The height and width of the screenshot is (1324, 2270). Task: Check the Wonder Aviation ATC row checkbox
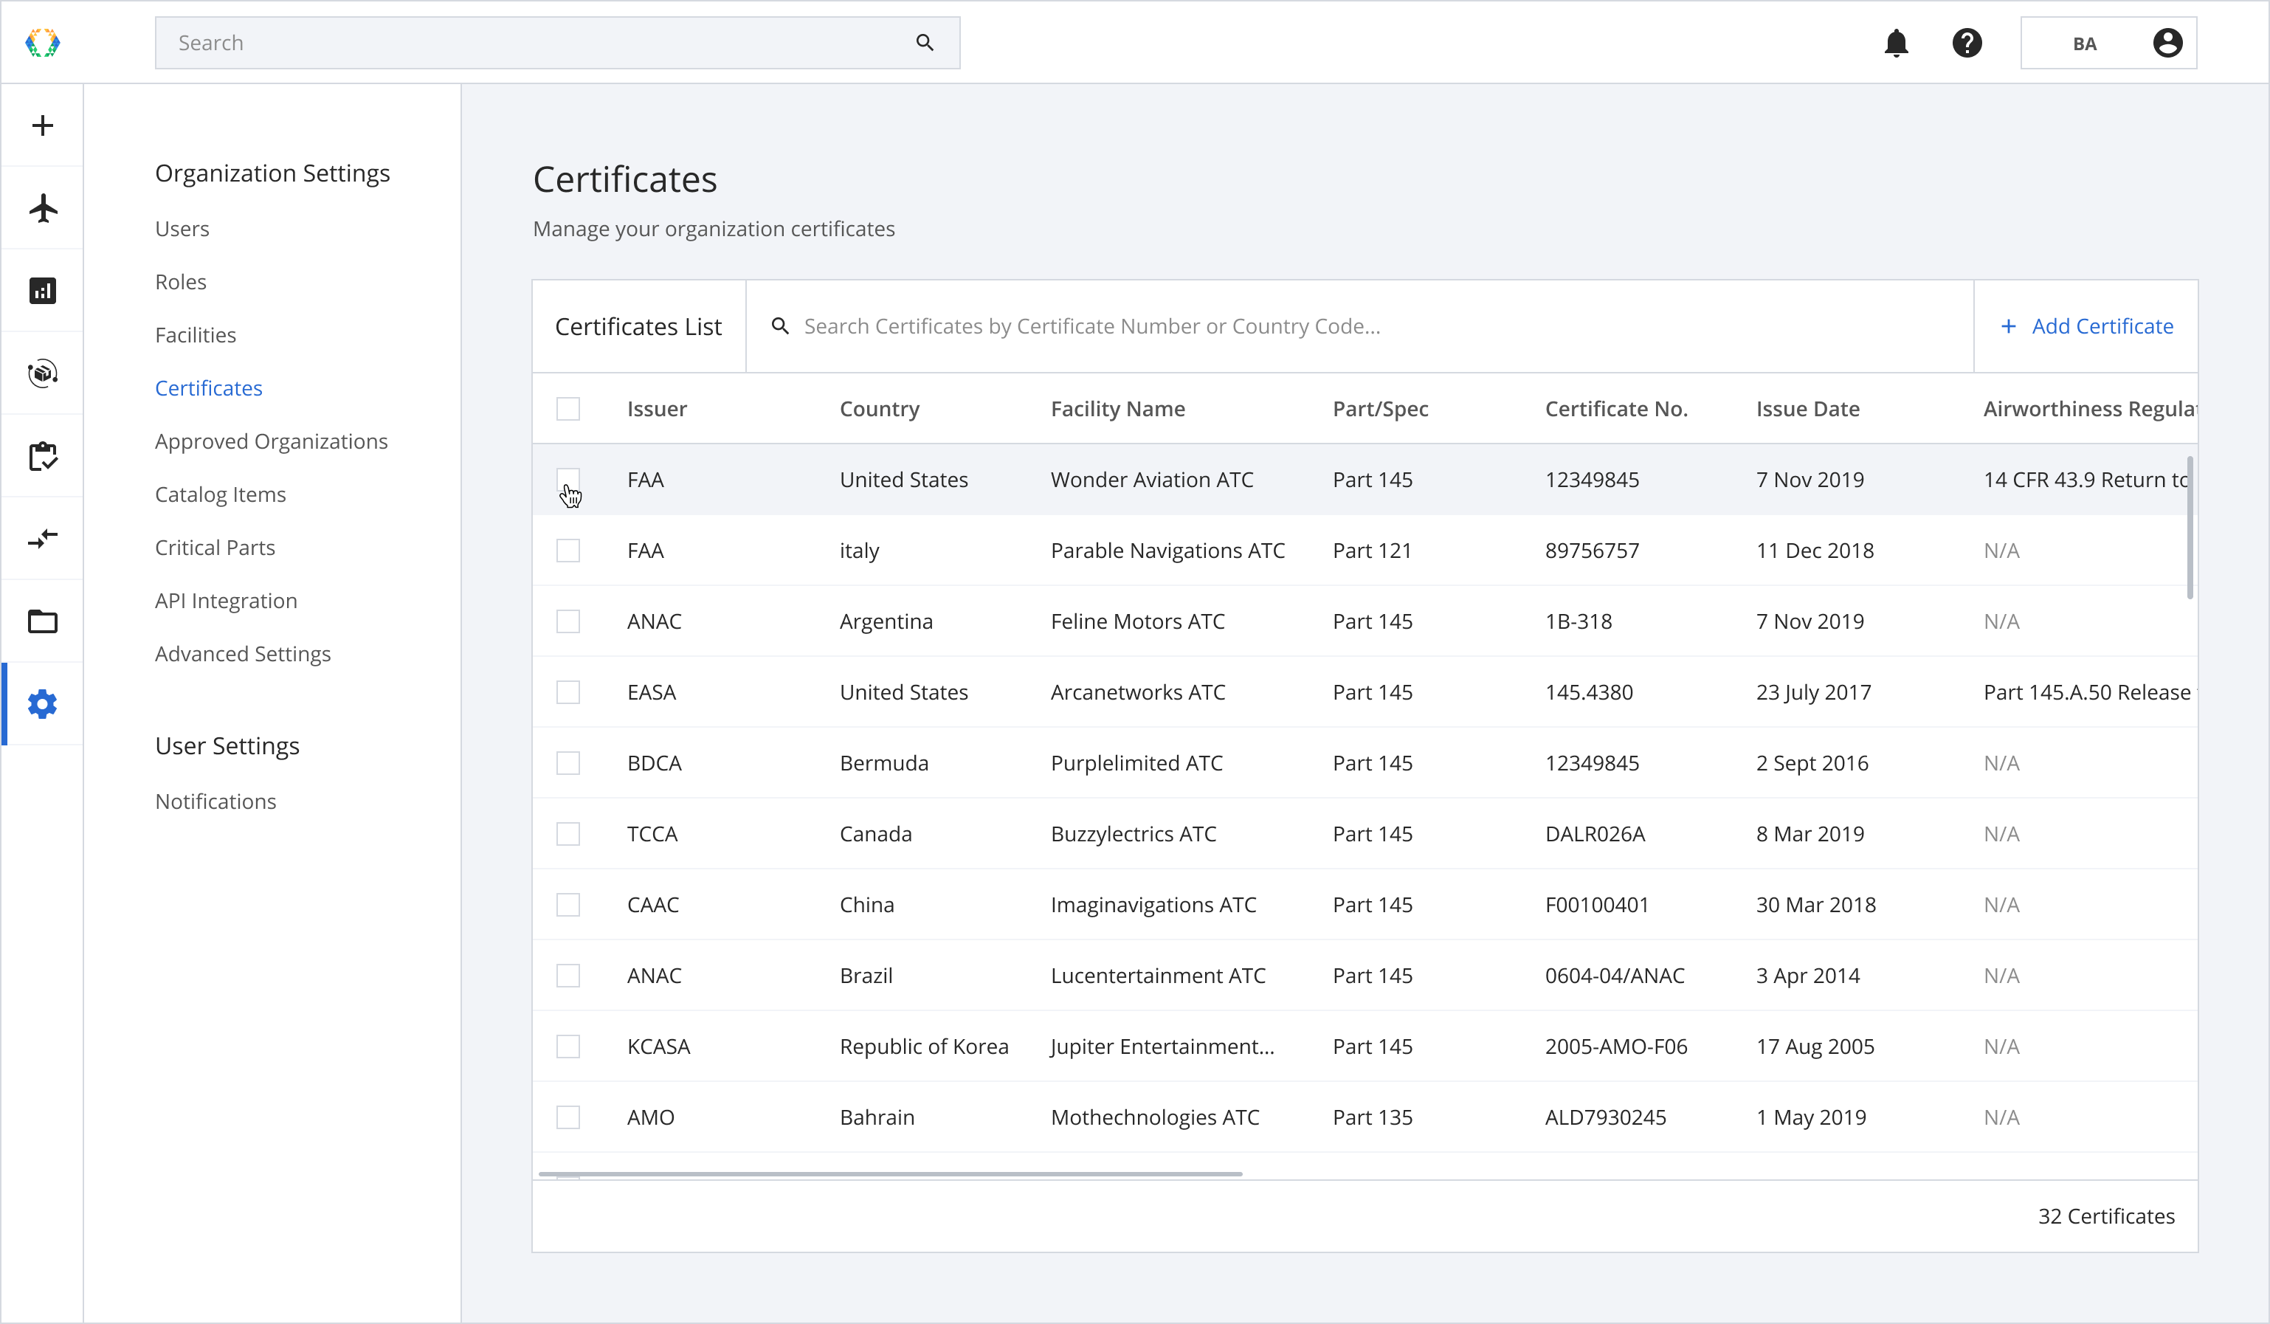pyautogui.click(x=568, y=480)
